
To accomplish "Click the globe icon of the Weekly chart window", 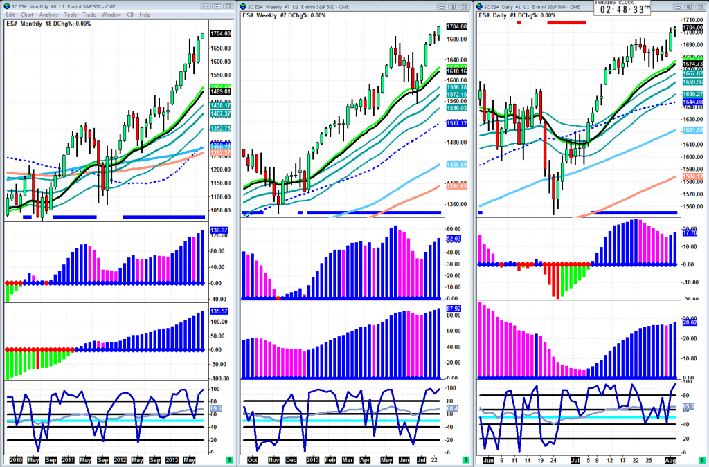I will pos(243,6).
